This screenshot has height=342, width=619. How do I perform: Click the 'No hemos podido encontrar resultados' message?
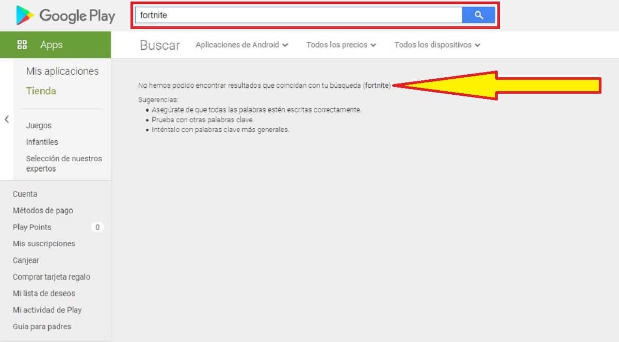click(265, 85)
